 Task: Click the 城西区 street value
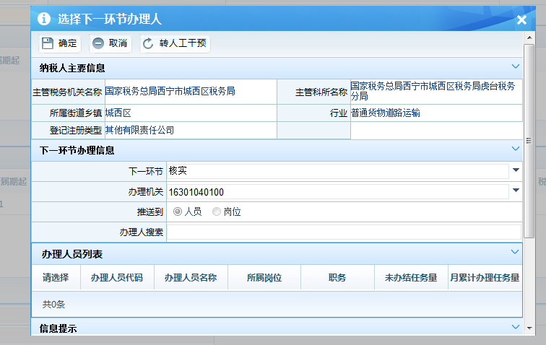[x=118, y=113]
